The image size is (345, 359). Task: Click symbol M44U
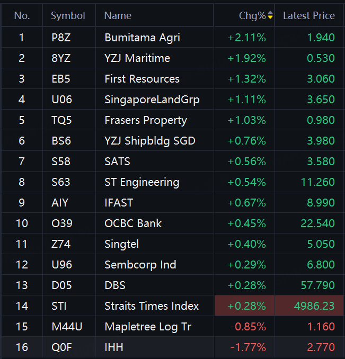[67, 327]
